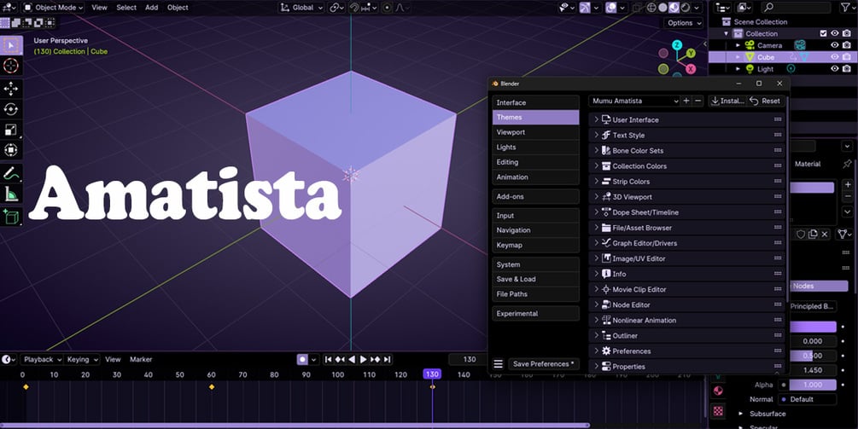The width and height of the screenshot is (858, 429).
Task: Expand the Bone Color Sets section
Action: tap(686, 150)
